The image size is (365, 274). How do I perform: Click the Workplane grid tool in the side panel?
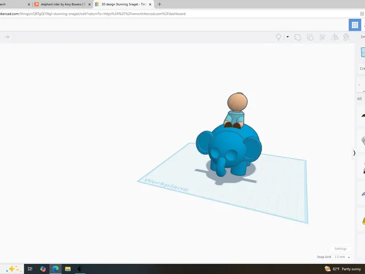pyautogui.click(x=363, y=52)
